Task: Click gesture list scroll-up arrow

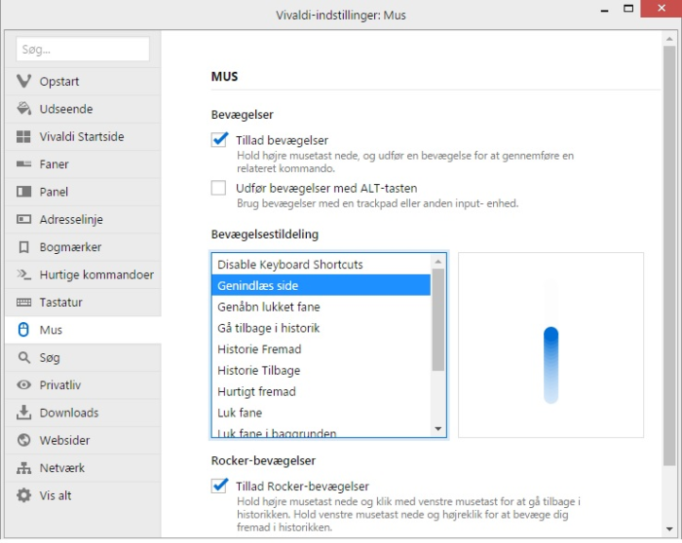Action: point(438,261)
